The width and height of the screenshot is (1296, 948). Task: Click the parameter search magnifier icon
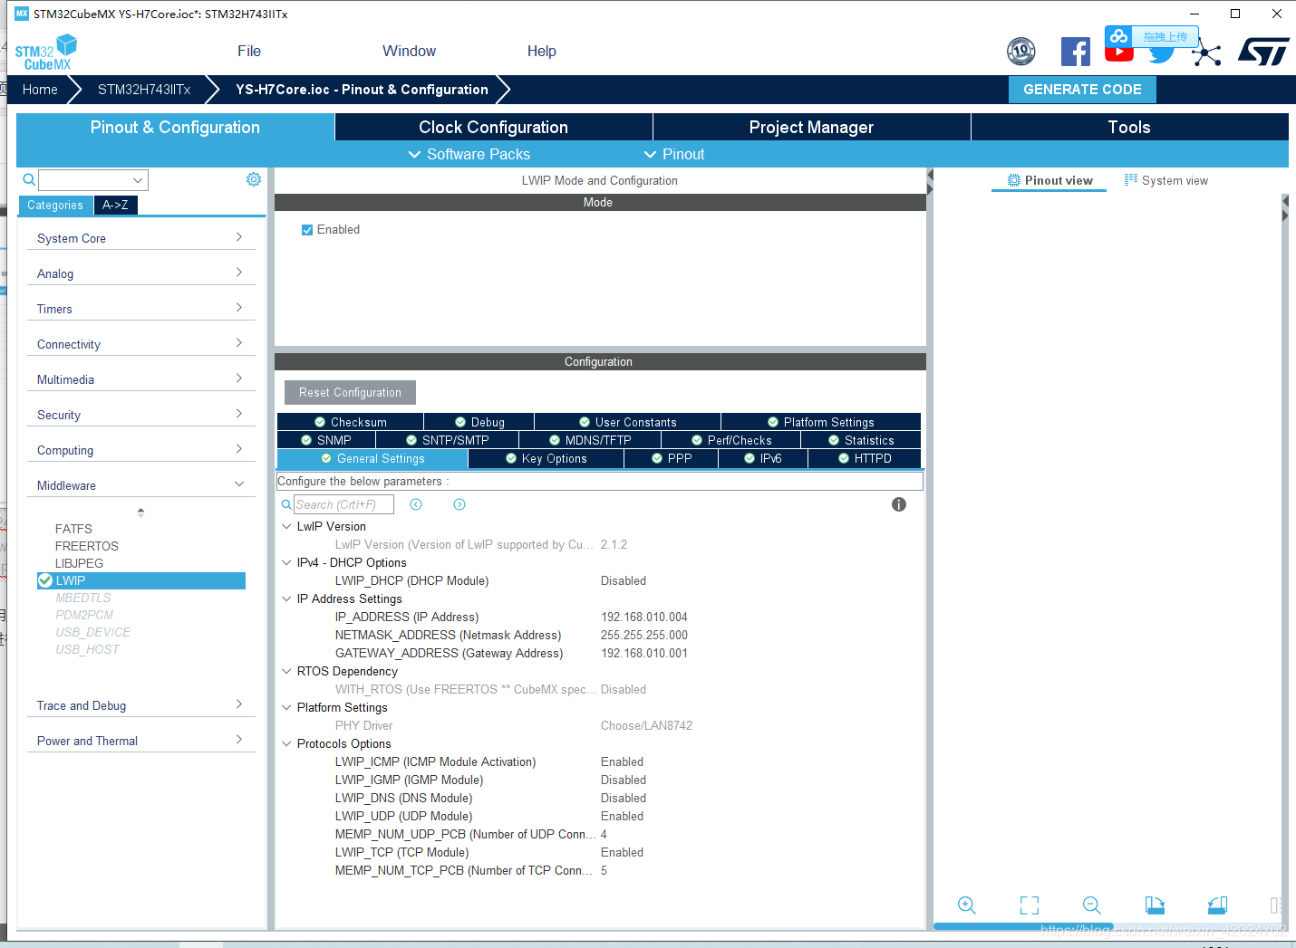(286, 504)
